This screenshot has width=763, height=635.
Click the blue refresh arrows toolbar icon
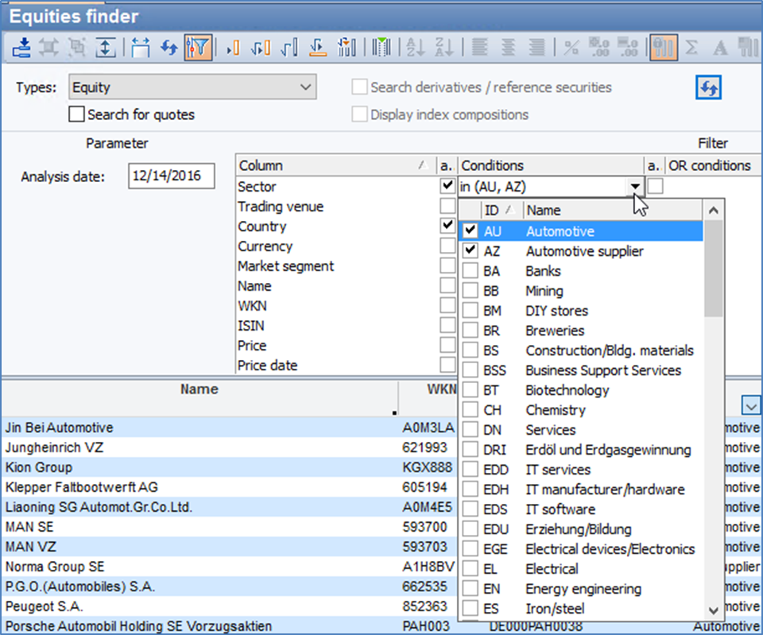pos(169,48)
